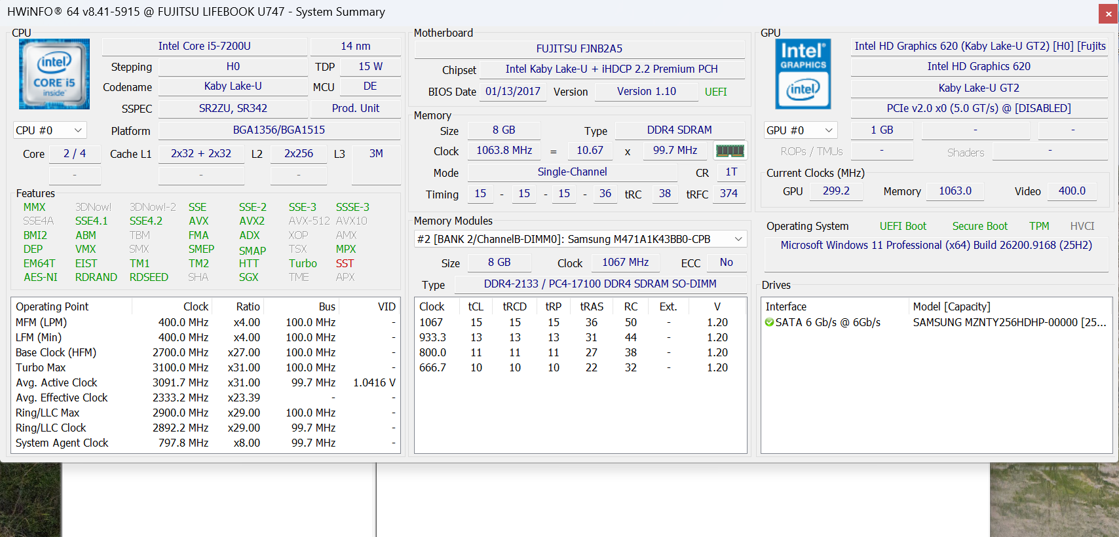
Task: Select the SAMSUNG MZNTY256HDHP-00000 drive entry
Action: pos(1009,322)
